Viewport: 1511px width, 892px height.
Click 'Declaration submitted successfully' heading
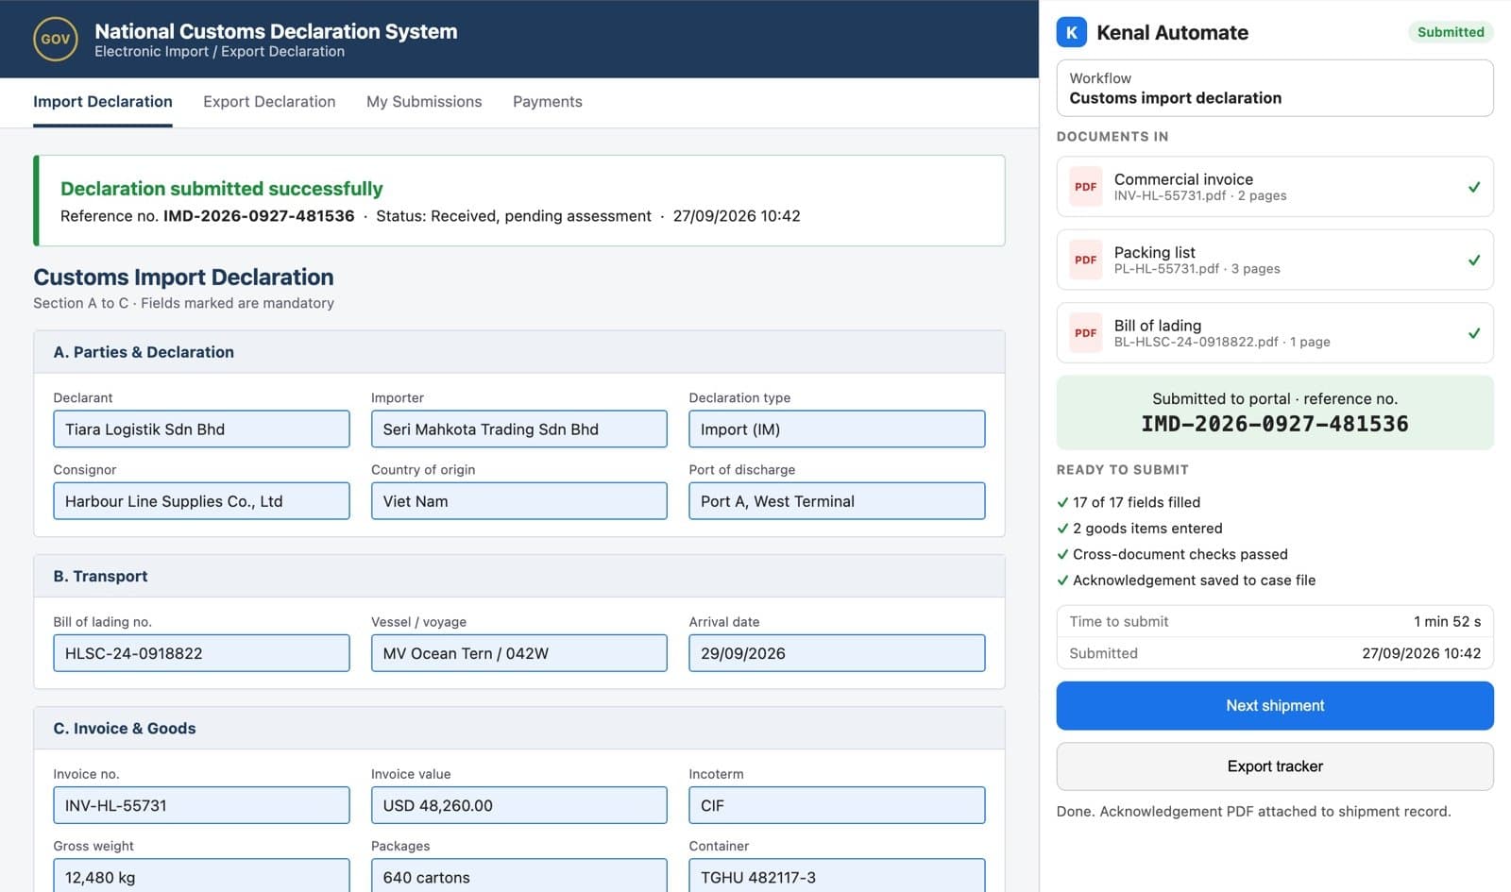point(222,189)
